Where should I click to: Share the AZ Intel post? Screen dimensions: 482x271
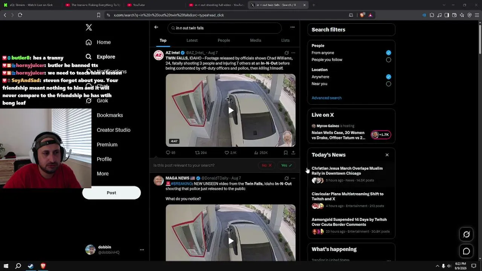point(293,153)
